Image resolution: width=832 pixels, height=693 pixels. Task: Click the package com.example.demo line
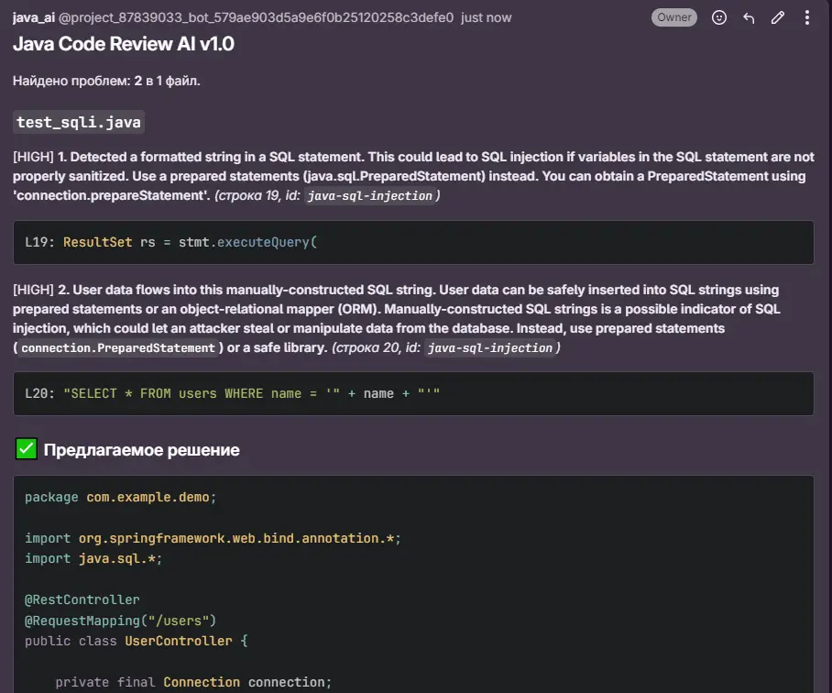120,497
